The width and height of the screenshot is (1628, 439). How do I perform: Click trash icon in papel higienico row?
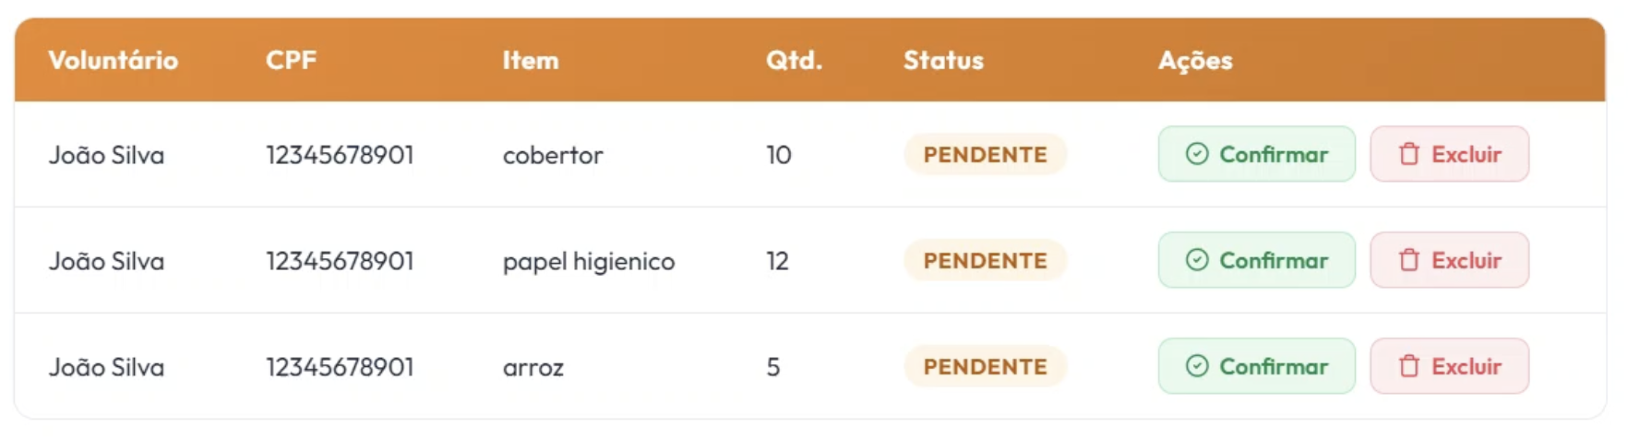point(1409,260)
